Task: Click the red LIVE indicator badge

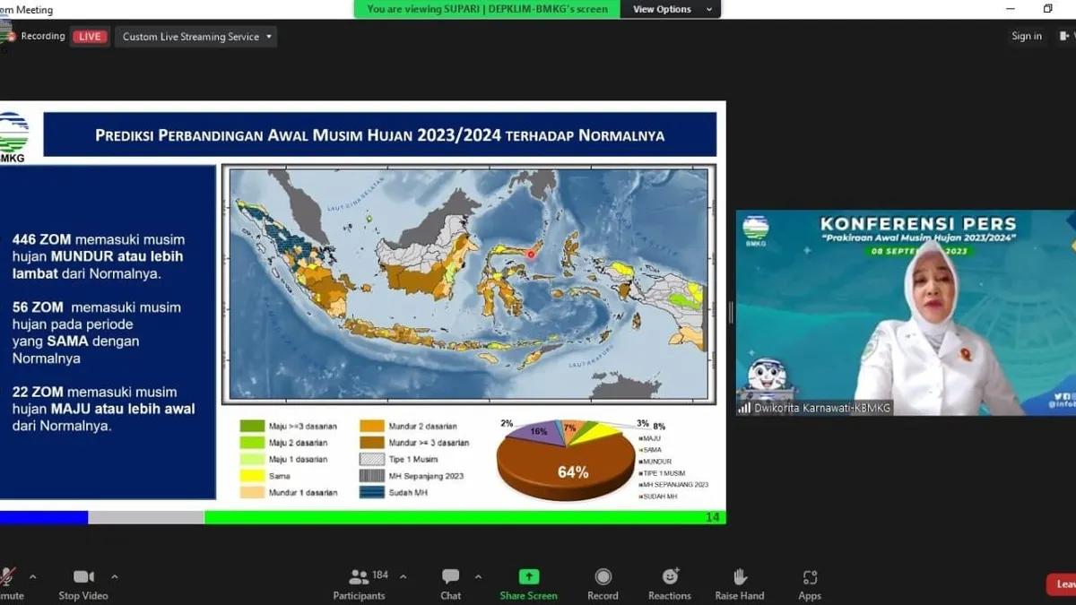Action: point(90,37)
